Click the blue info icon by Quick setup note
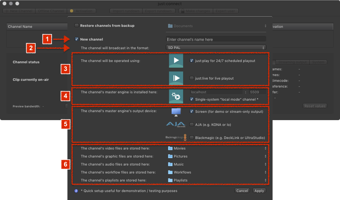Screen dimensions: 340x200 [x=76, y=191]
